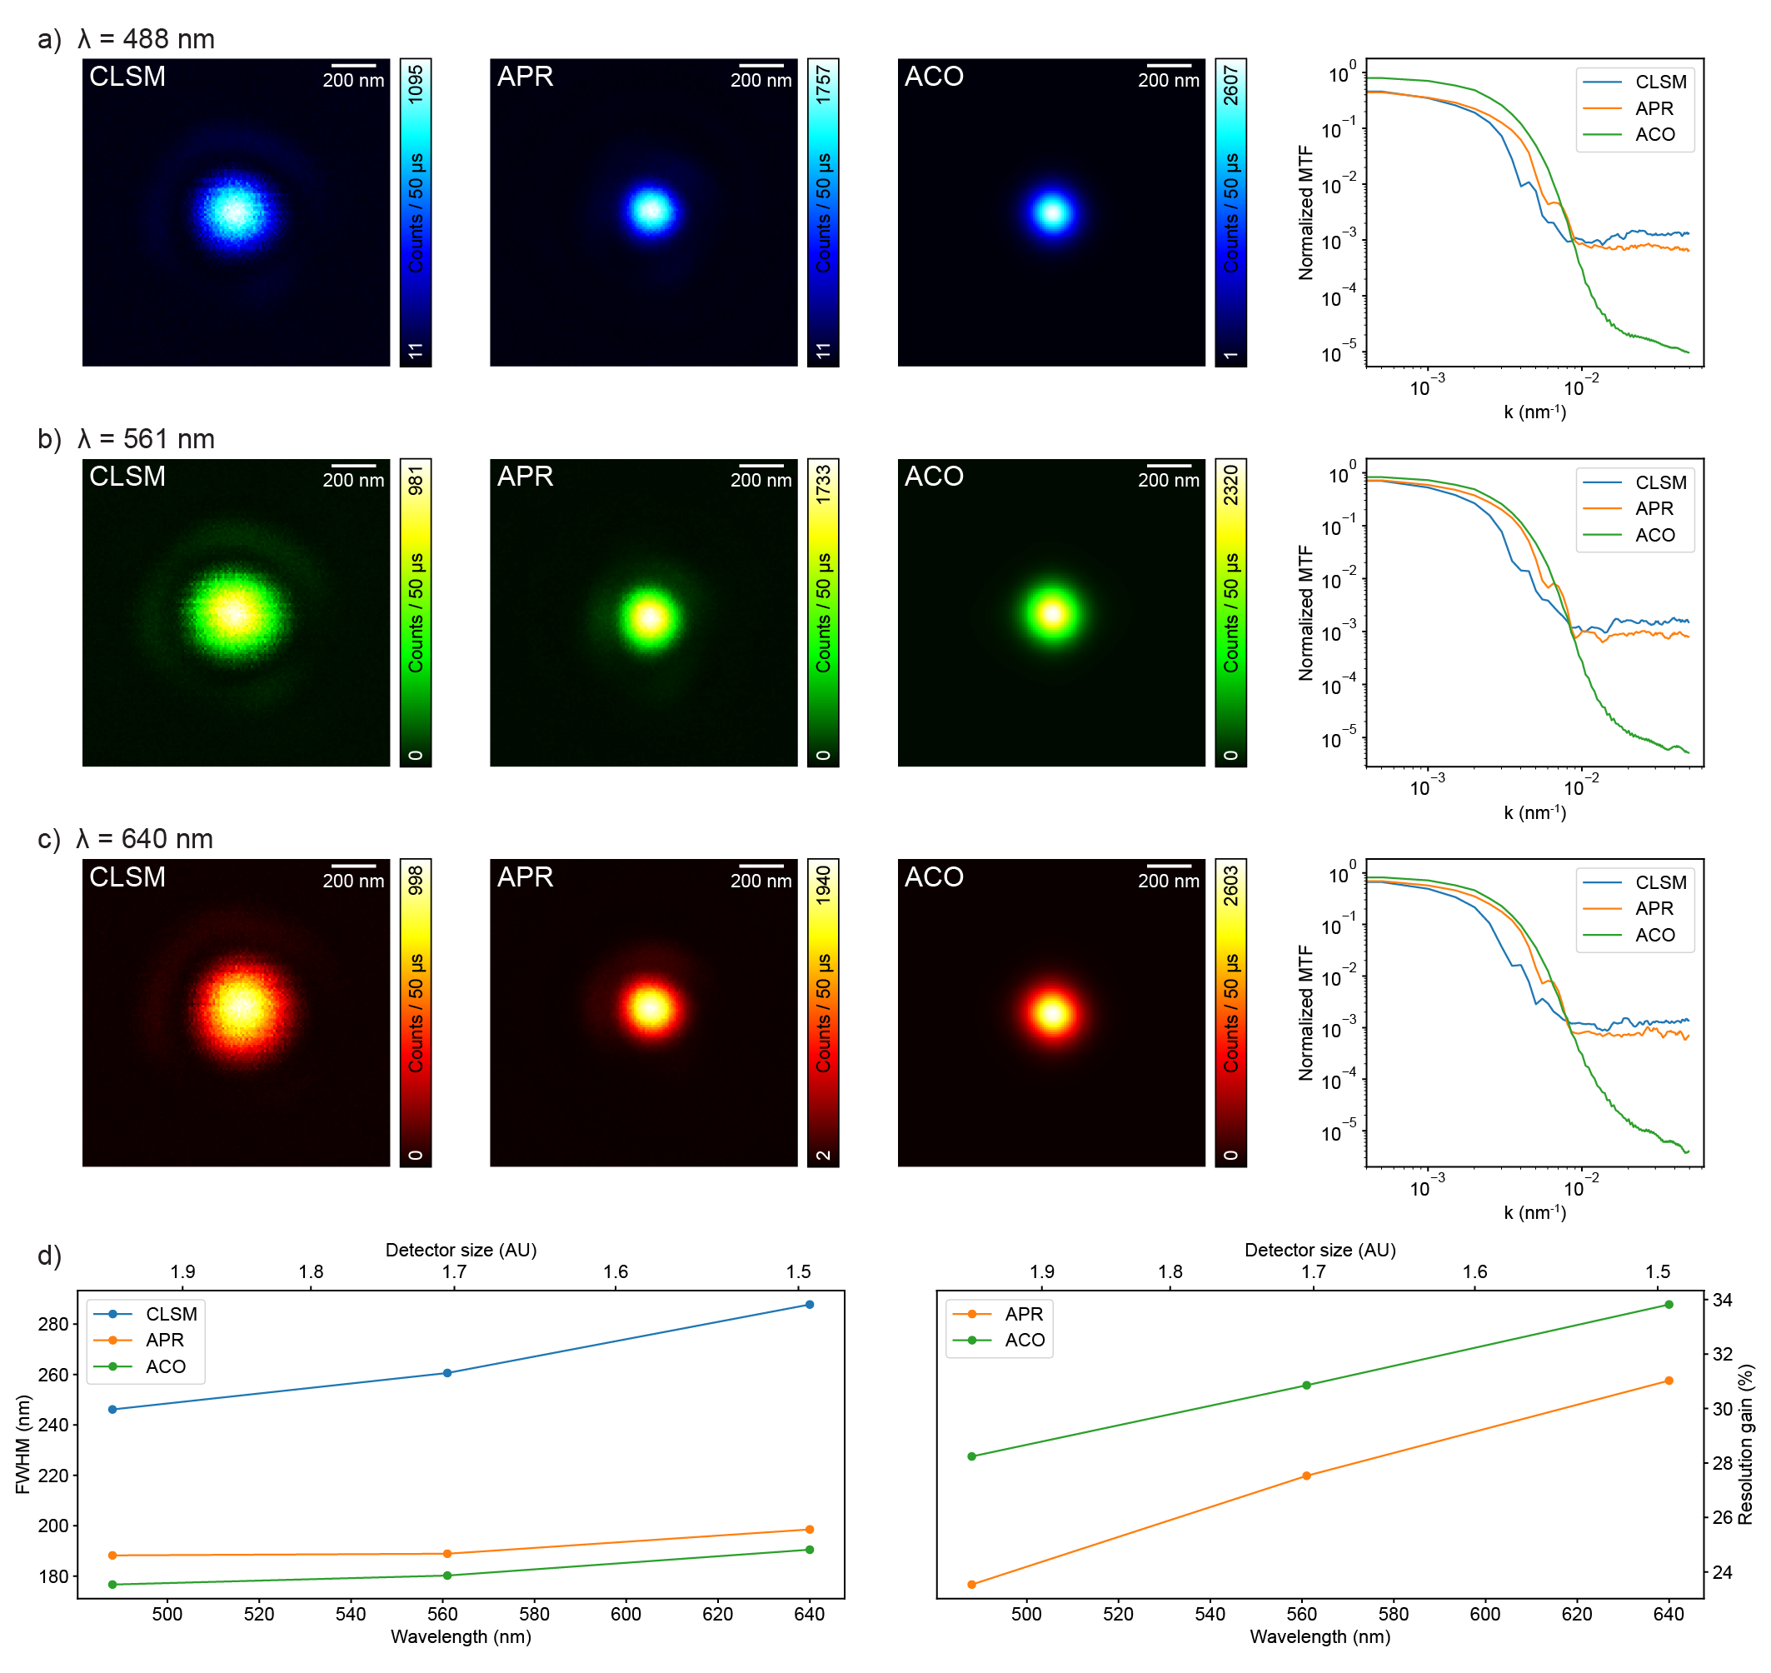This screenshot has width=1771, height=1673.
Task: Pick the red colorbar with maximum 2603
Action: (x=1230, y=1012)
